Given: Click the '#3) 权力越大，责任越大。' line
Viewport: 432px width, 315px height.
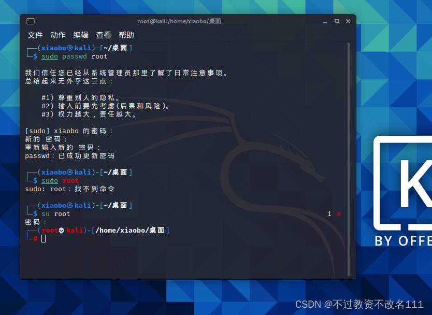Looking at the screenshot, I should pyautogui.click(x=89, y=114).
